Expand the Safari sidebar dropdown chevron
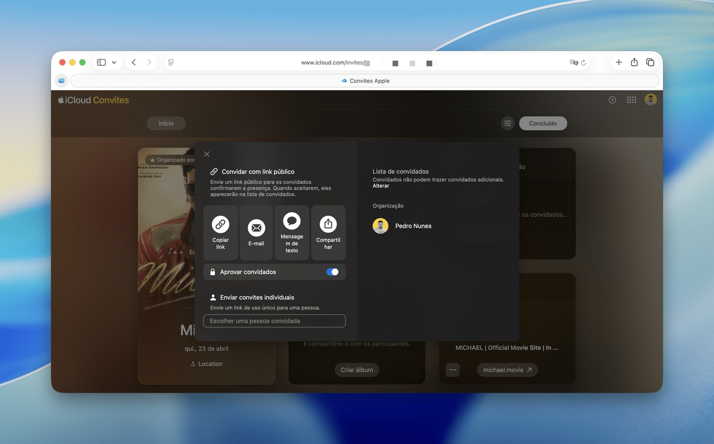The height and width of the screenshot is (444, 714). 114,62
